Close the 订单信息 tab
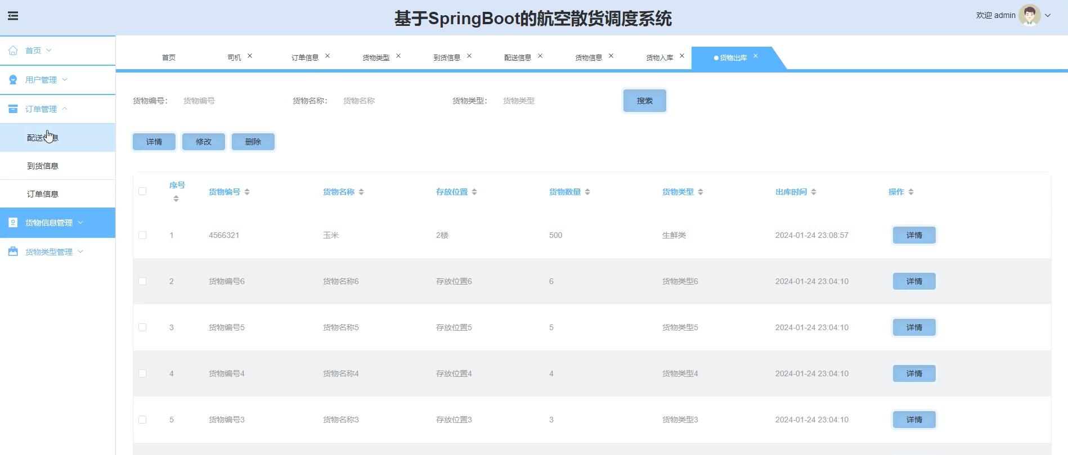The height and width of the screenshot is (455, 1068). click(327, 56)
